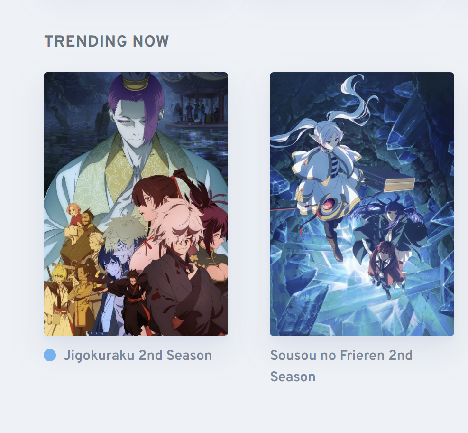
Task: Click the suitcase on the Frieren poster
Action: 388,179
